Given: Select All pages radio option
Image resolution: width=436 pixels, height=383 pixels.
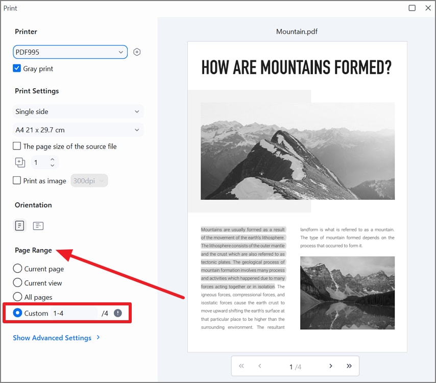Looking at the screenshot, I should tap(17, 297).
